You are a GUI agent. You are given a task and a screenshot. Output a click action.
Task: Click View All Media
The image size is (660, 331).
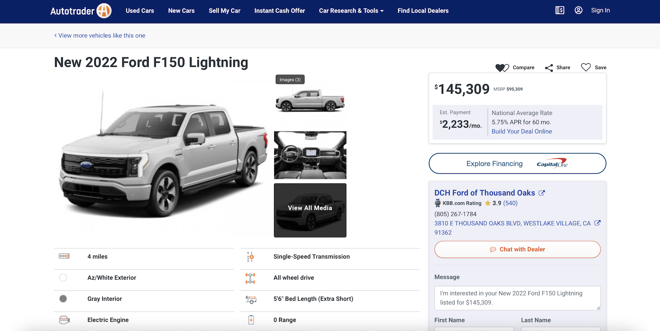coord(310,210)
